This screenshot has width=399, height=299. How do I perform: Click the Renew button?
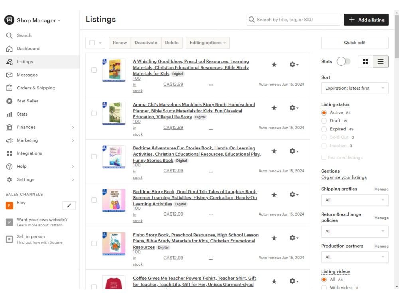tap(120, 43)
